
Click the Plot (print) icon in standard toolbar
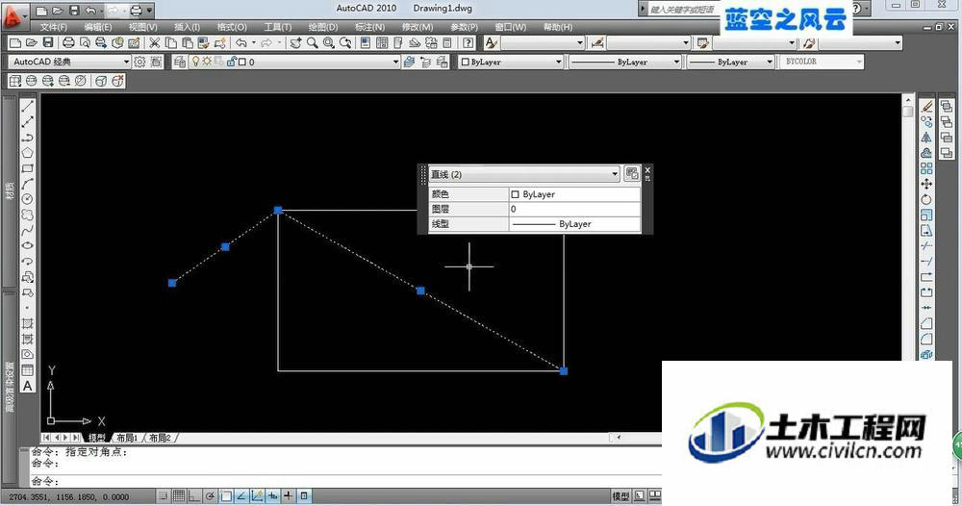68,42
